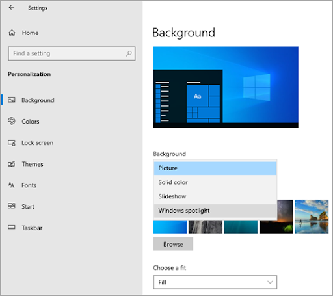Focus the Find a setting field
Image resolution: width=333 pixels, height=296 pixels.
tap(72, 53)
